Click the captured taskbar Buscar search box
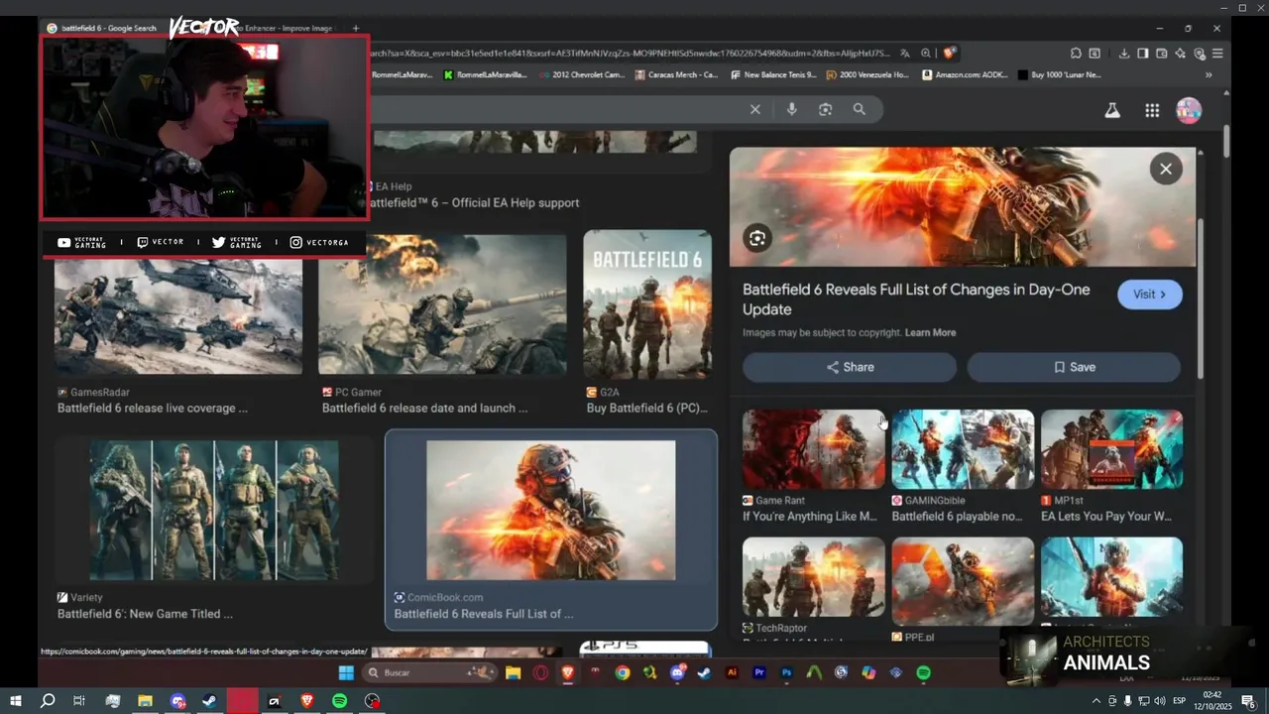Viewport: 1269px width, 714px height. [x=429, y=672]
